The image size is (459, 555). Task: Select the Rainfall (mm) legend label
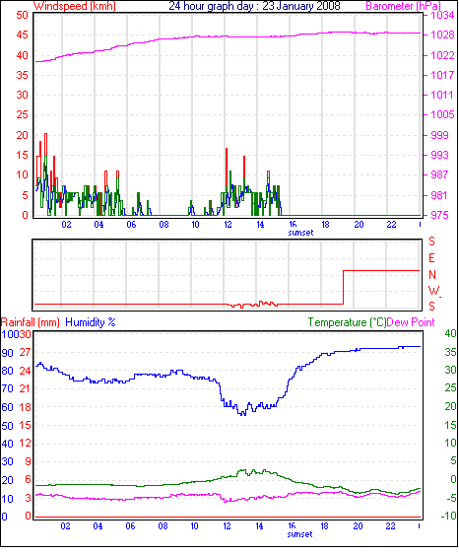click(x=31, y=322)
